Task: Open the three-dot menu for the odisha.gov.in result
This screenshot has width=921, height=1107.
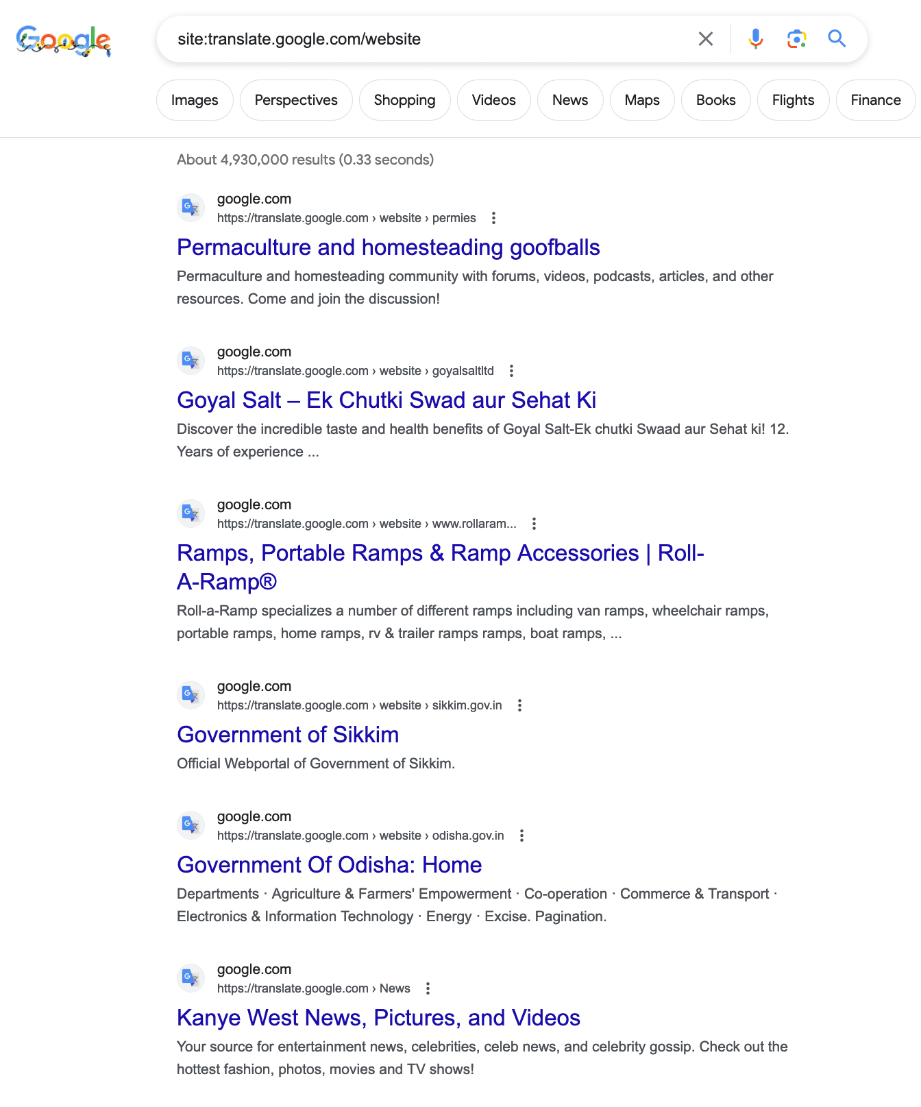Action: point(521,836)
